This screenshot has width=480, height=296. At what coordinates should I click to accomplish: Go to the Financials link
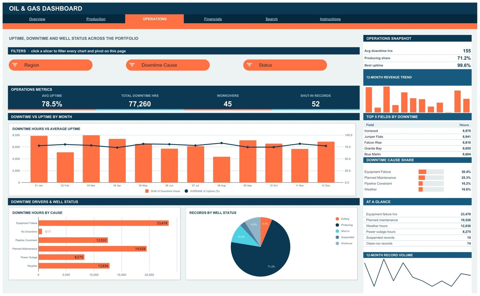[213, 19]
